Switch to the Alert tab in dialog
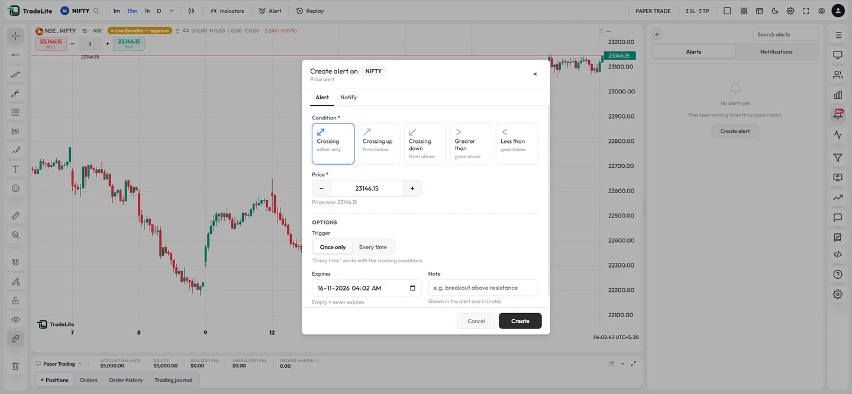The width and height of the screenshot is (852, 394). (x=322, y=97)
